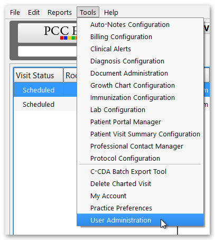This screenshot has width=215, height=240.
Task: Open the File menu
Action: [15, 13]
